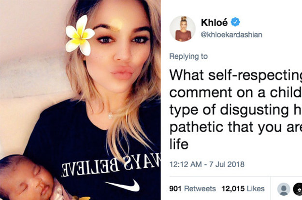The height and width of the screenshot is (200, 302).
Task: Click the word 'life' in tweet
Action: coord(179,144)
